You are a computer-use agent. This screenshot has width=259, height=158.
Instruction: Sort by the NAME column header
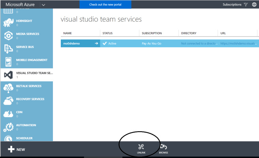point(68,33)
